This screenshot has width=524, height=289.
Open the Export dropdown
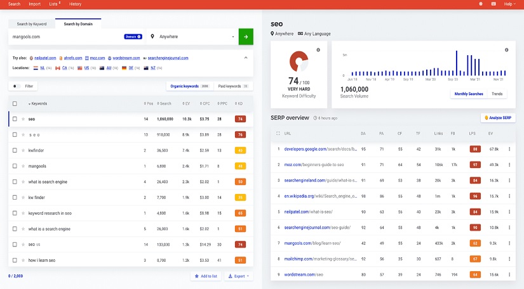pos(239,276)
